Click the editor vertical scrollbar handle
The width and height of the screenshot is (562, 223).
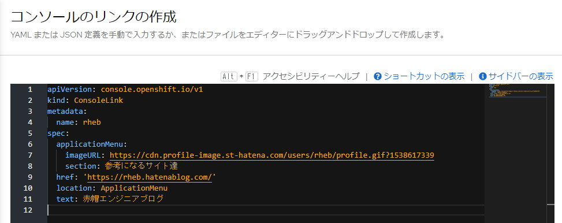pyautogui.click(x=550, y=205)
